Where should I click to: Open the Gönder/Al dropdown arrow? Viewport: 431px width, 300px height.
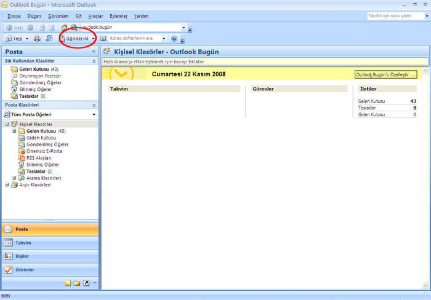(x=94, y=39)
